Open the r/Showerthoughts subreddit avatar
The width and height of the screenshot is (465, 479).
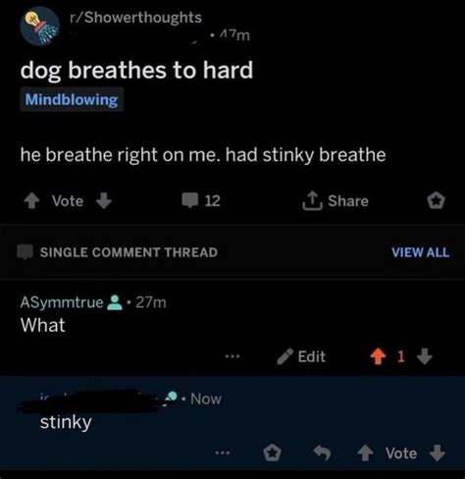tap(39, 26)
